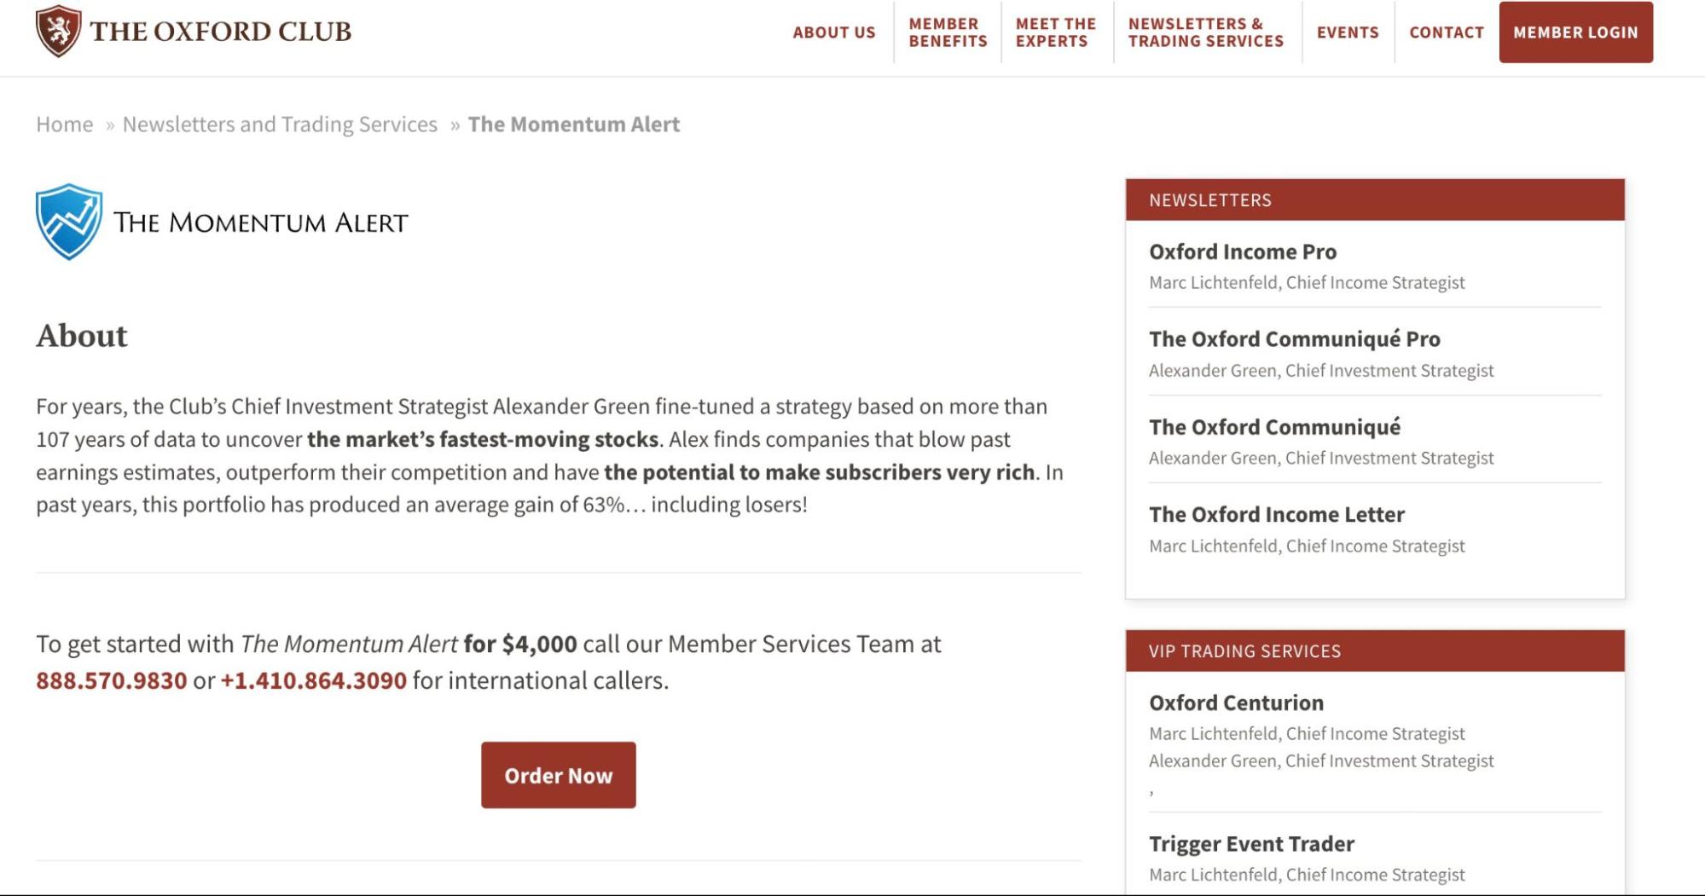
Task: Click The Oxford Club title text
Action: [220, 32]
